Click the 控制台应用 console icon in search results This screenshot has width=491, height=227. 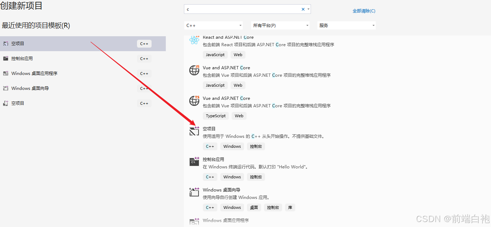coord(194,162)
